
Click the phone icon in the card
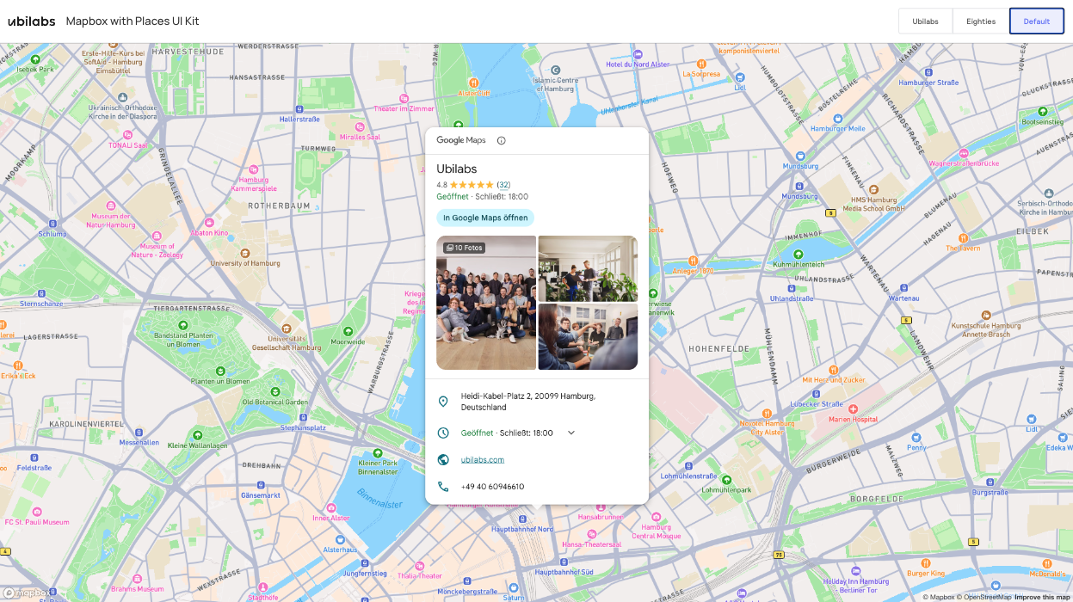click(443, 487)
